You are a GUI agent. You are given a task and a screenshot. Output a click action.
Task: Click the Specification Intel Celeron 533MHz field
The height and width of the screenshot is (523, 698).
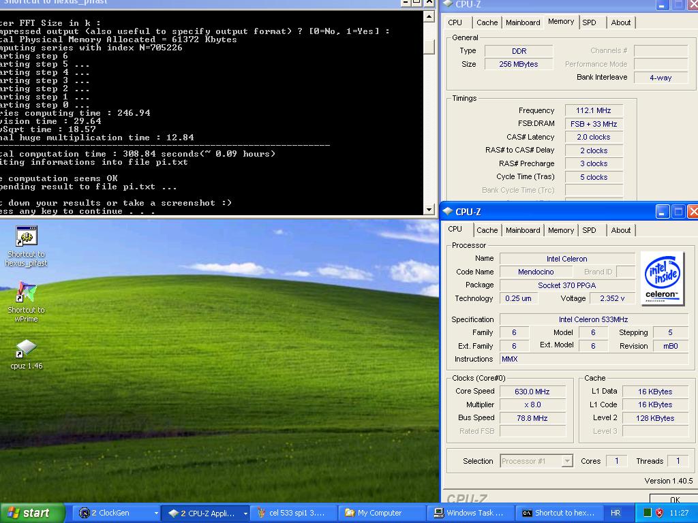click(594, 319)
